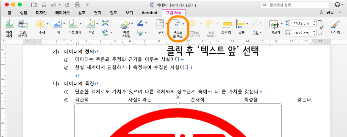Open the Acrobat tab
Screen dimensions: 347x137
coord(149,13)
